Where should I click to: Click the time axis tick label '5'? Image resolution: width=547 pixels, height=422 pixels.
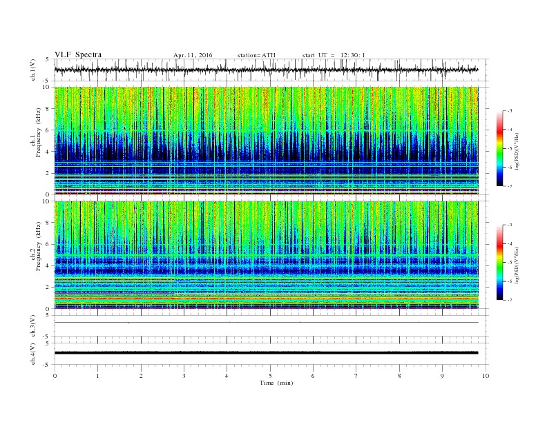click(270, 376)
